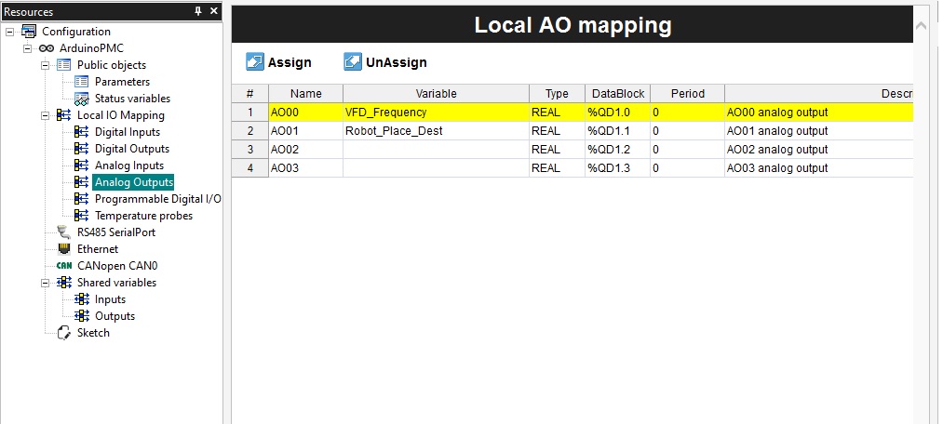Click the empty Variable cell of AO03
The image size is (943, 424).
tap(436, 168)
